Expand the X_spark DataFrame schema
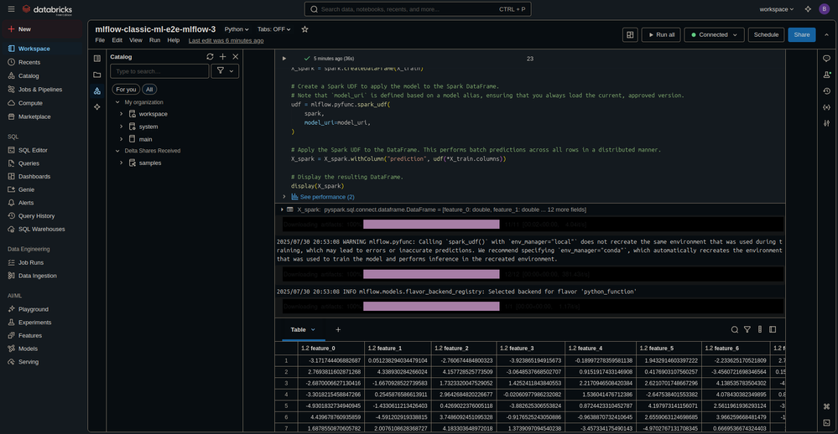Viewport: 838px width, 434px height. pyautogui.click(x=282, y=209)
